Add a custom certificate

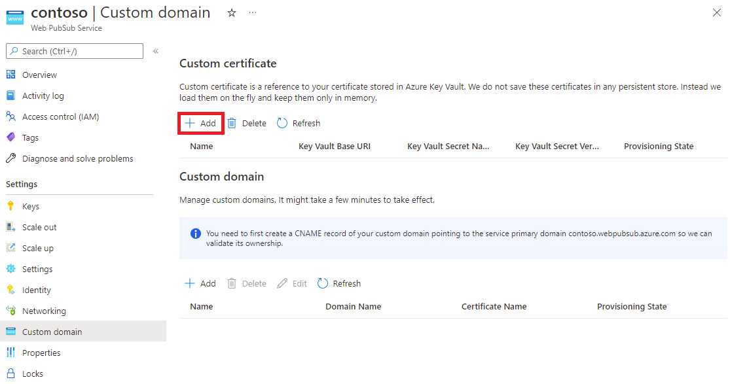pos(200,124)
